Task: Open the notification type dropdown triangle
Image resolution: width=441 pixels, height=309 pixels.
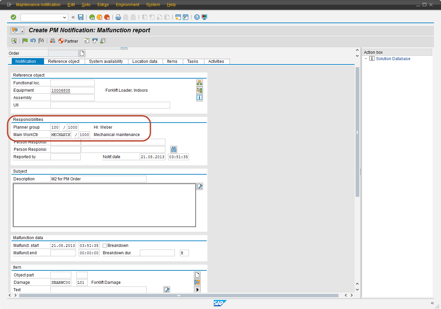Action: coord(22,31)
